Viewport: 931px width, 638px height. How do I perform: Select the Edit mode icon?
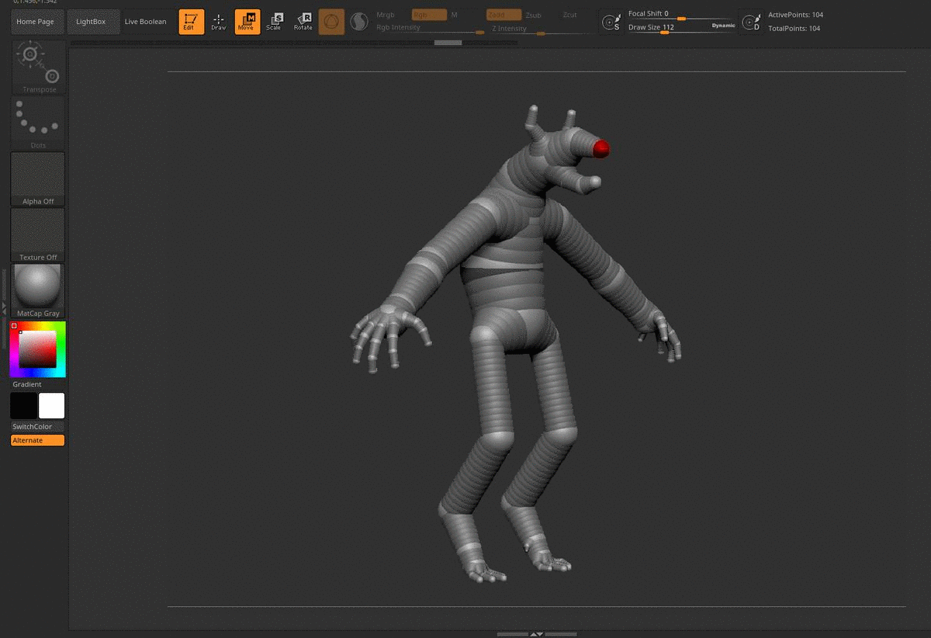pyautogui.click(x=190, y=22)
